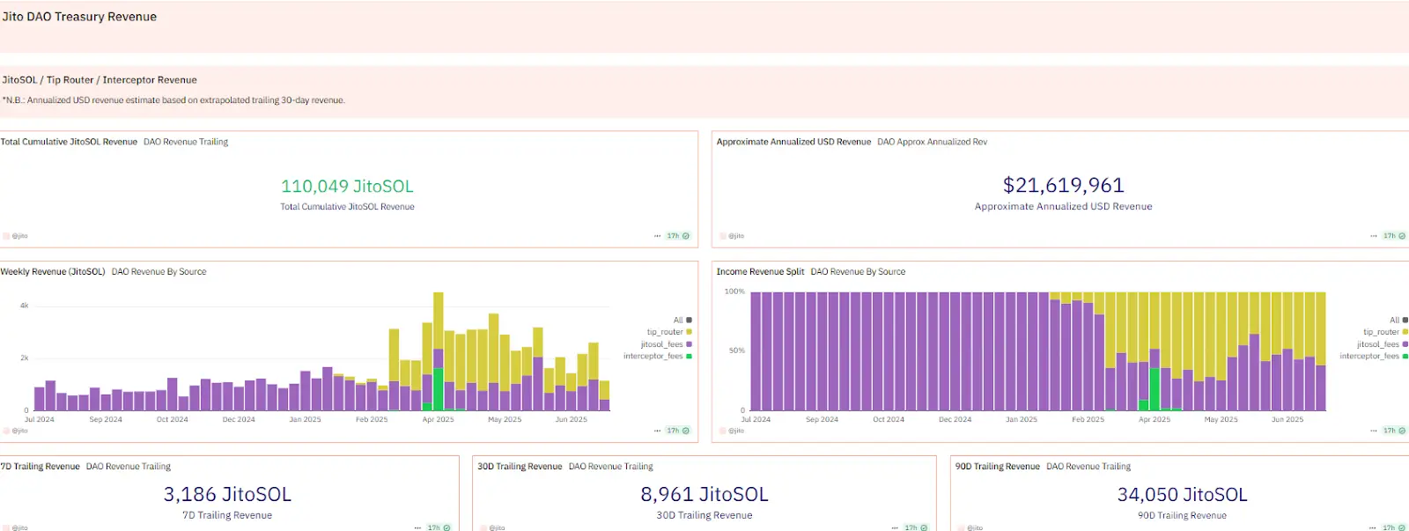This screenshot has width=1409, height=531.
Task: Click the 3,186 JitoSOL 7D value
Action: coord(227,495)
